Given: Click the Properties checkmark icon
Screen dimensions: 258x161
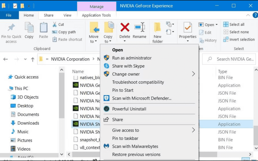Looking at the screenshot, I should coord(188,28).
